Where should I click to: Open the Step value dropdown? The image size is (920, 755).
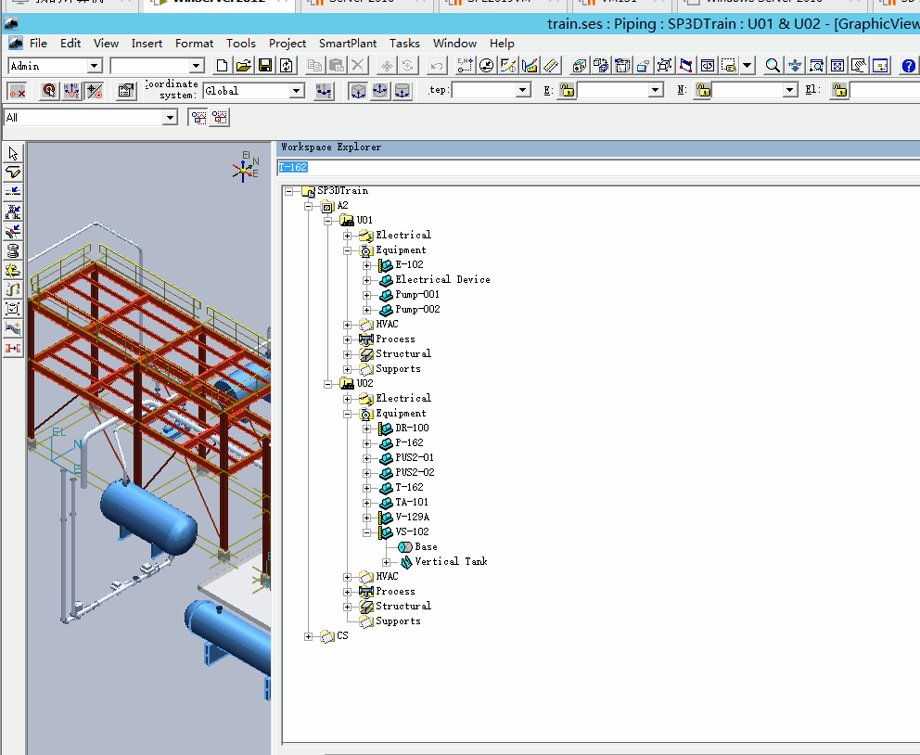coord(523,90)
